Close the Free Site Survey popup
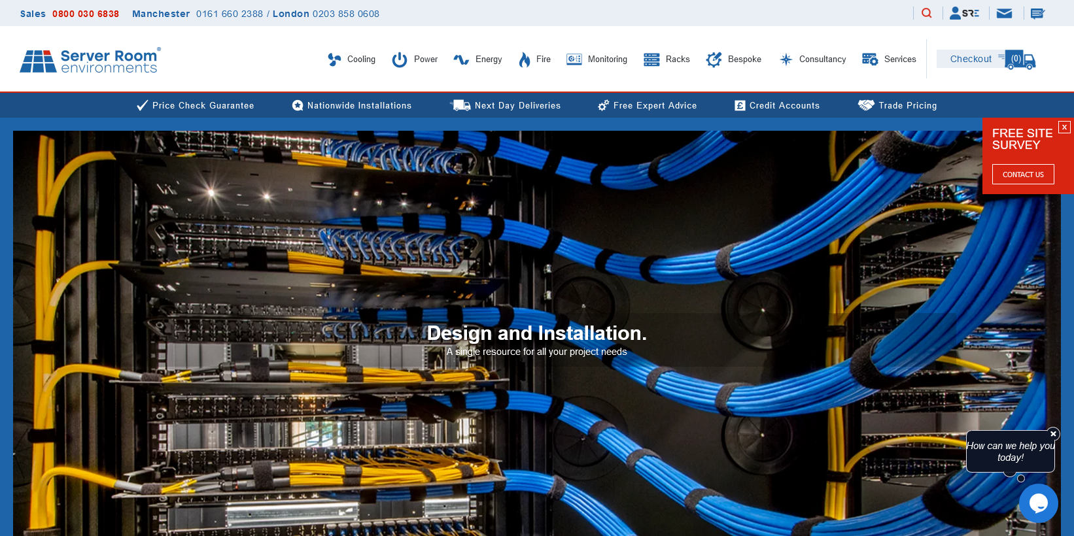Viewport: 1074px width, 536px height. pyautogui.click(x=1064, y=127)
